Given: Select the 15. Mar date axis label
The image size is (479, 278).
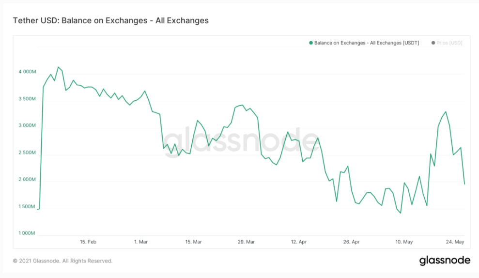Looking at the screenshot, I should (194, 242).
